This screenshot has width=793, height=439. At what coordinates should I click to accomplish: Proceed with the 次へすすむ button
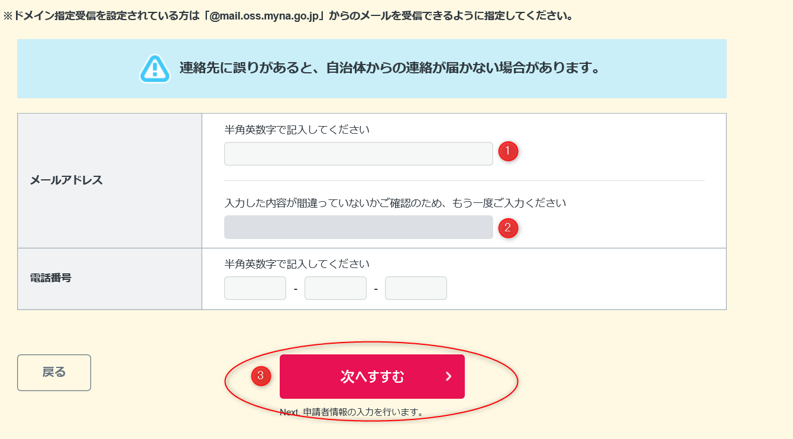(372, 376)
